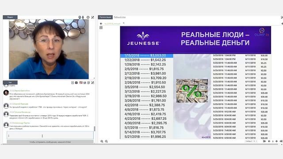Click the row 3/26/2018 $1,761.00

pyautogui.click(x=145, y=100)
